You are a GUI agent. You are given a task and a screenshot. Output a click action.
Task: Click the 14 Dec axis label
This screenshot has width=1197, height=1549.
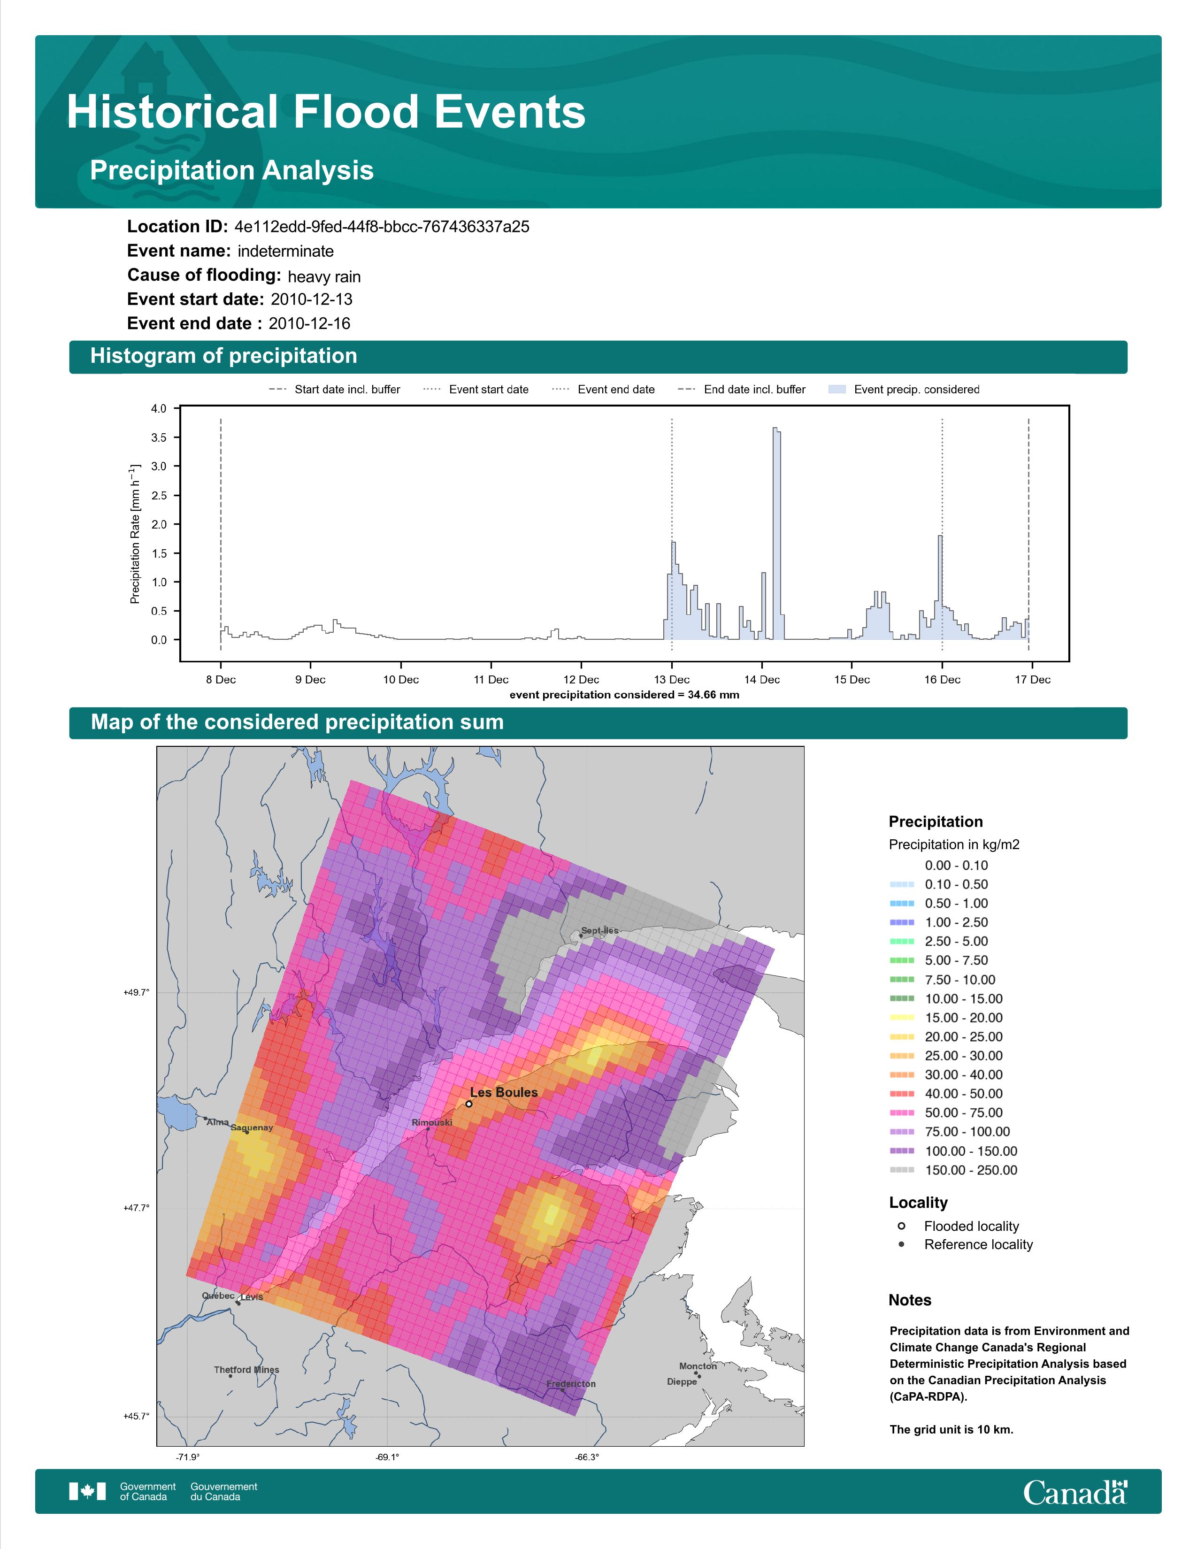(x=761, y=680)
